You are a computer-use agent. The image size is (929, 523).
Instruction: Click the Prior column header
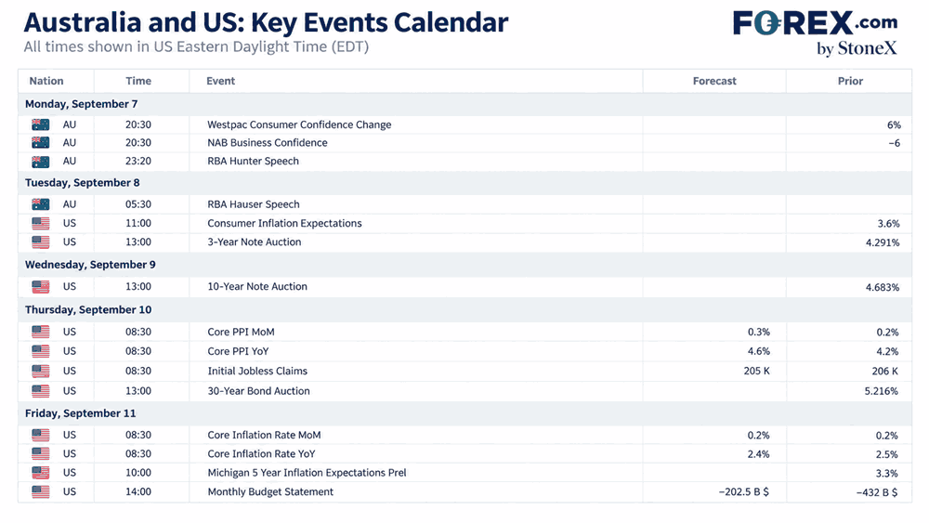click(850, 81)
